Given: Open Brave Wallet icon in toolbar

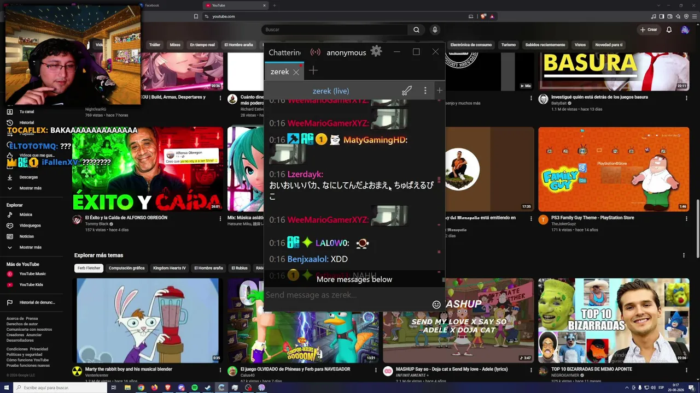Looking at the screenshot, I should click(x=670, y=16).
